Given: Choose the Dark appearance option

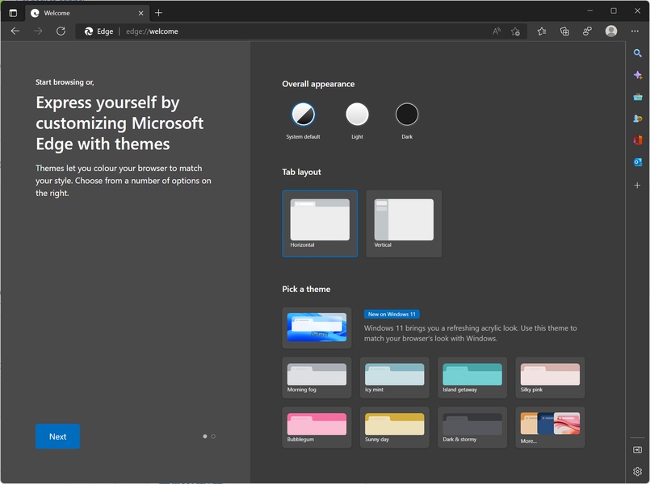Looking at the screenshot, I should pyautogui.click(x=407, y=115).
